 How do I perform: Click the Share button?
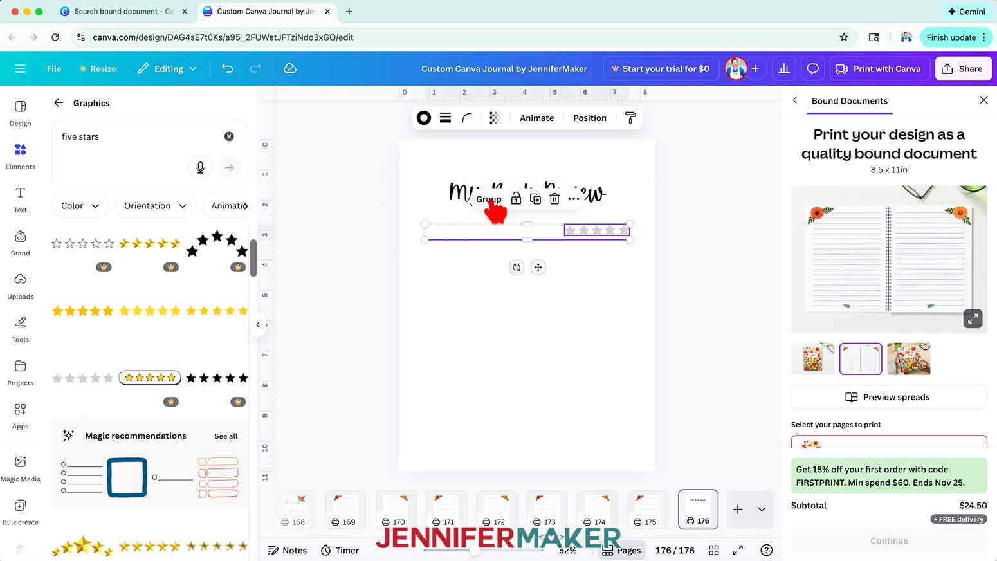point(963,68)
